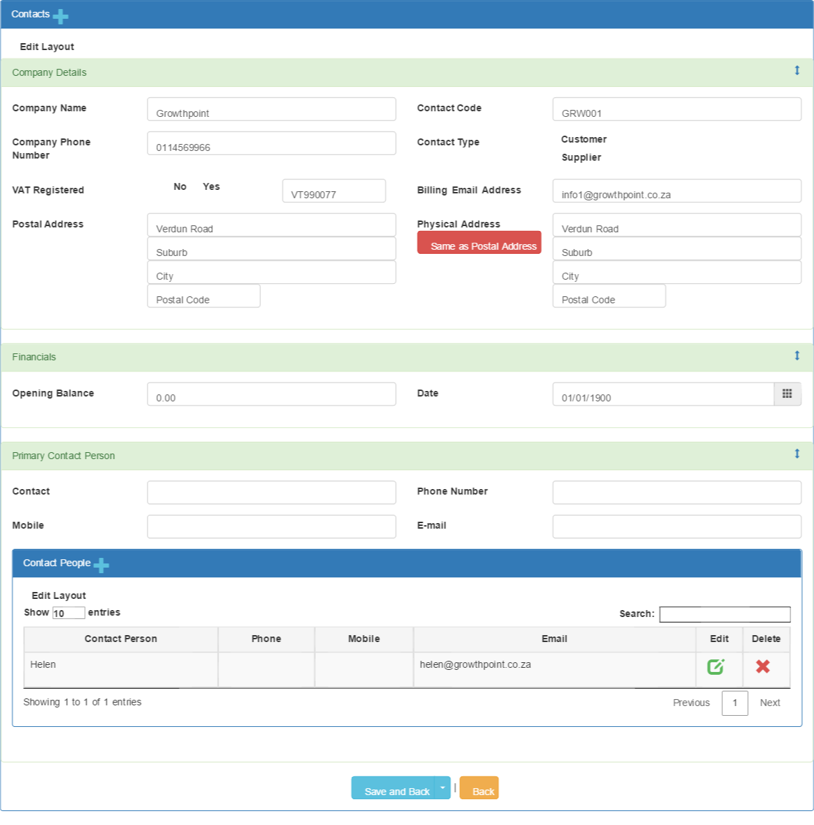Collapse the Financials section
The height and width of the screenshot is (825, 814).
[x=797, y=355]
